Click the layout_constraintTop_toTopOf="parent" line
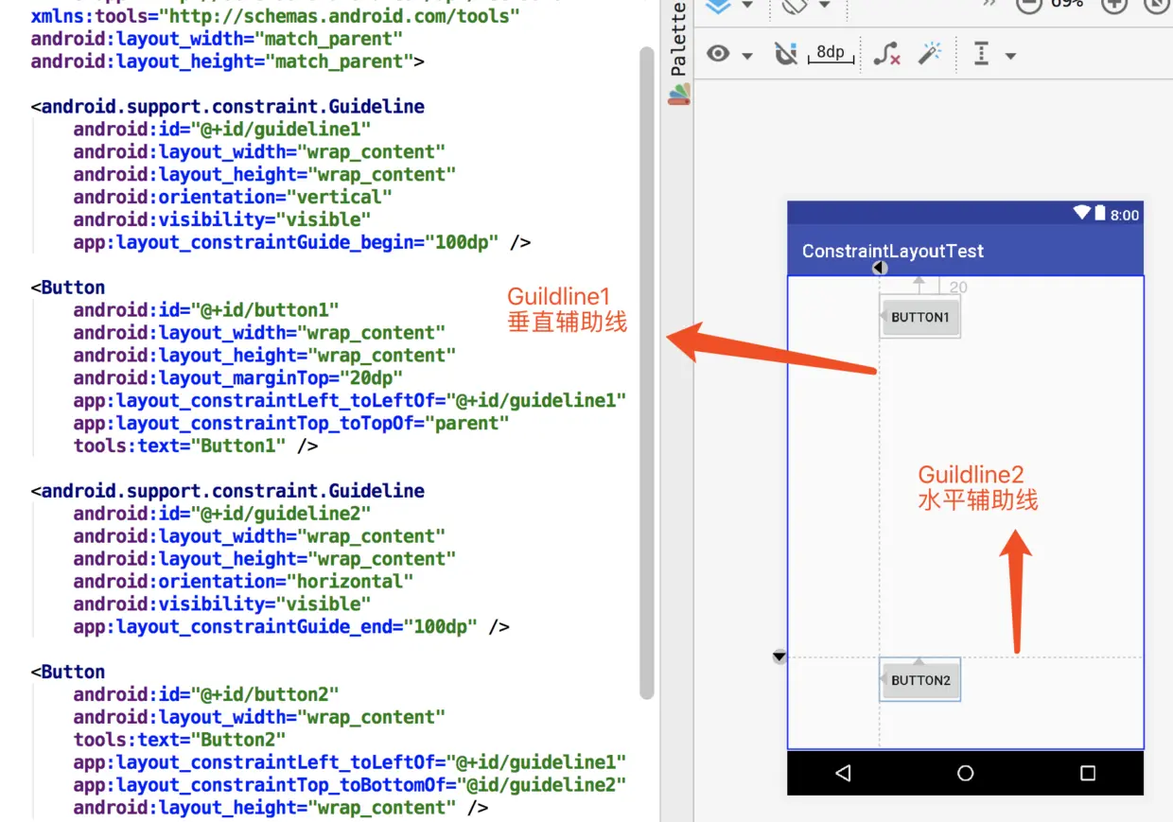 point(291,423)
